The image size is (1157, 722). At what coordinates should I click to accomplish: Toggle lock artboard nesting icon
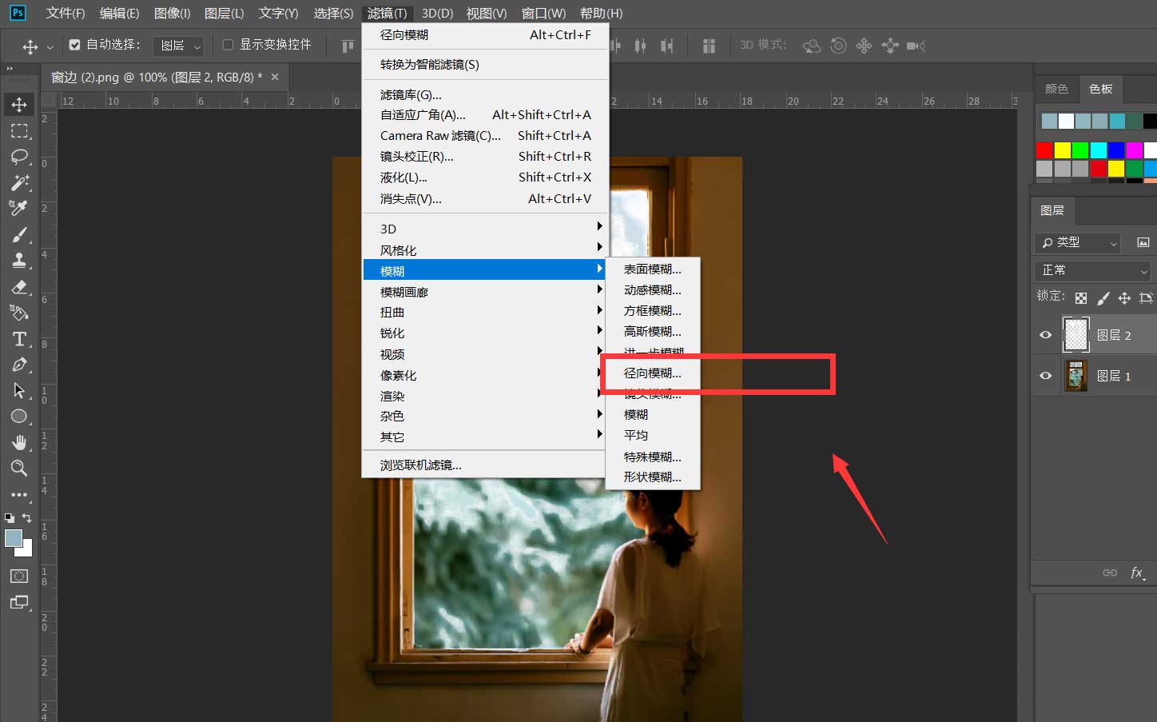1146,298
